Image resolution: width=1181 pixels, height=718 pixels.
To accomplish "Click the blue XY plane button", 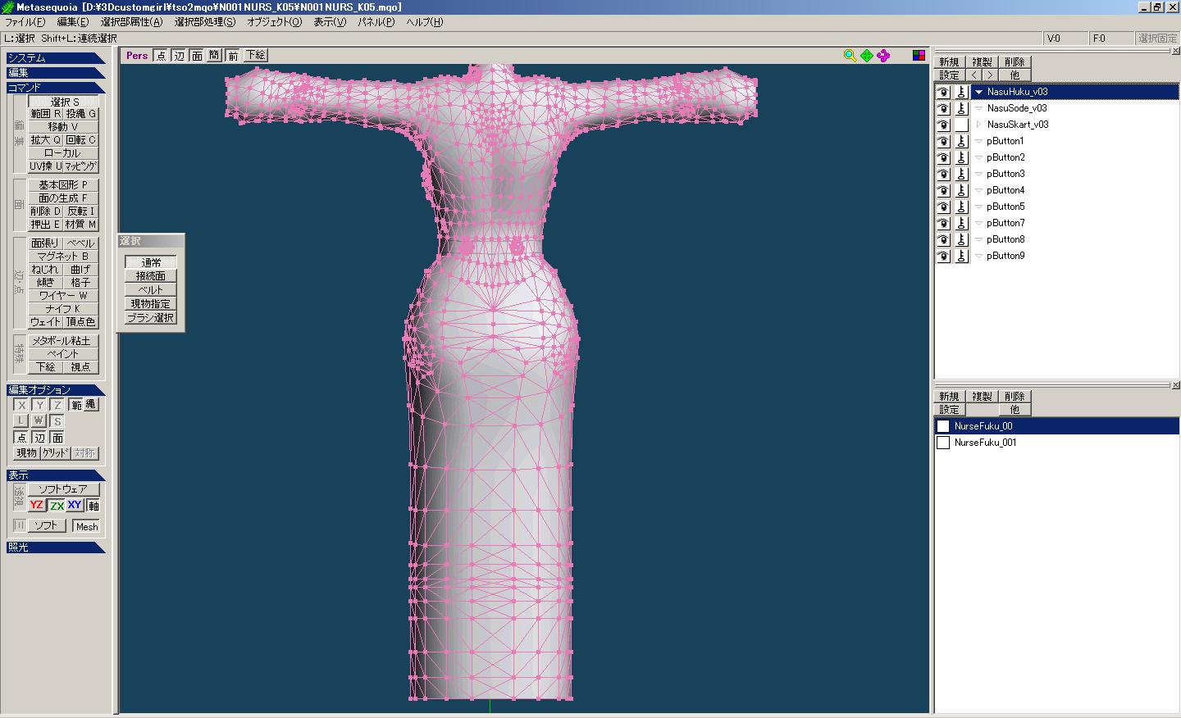I will [x=75, y=506].
